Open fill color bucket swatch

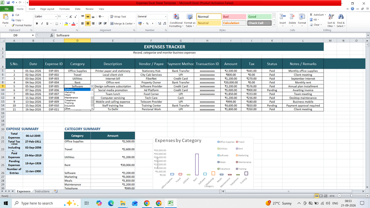coord(66,23)
